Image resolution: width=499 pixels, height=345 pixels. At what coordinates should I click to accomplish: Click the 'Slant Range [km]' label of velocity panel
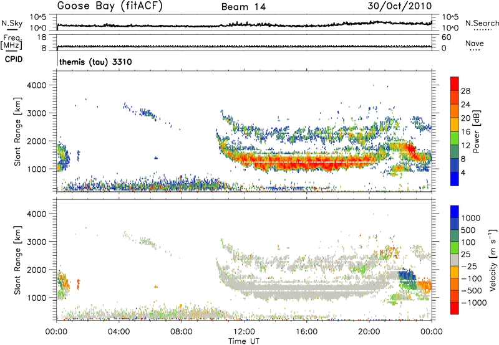click(x=17, y=260)
